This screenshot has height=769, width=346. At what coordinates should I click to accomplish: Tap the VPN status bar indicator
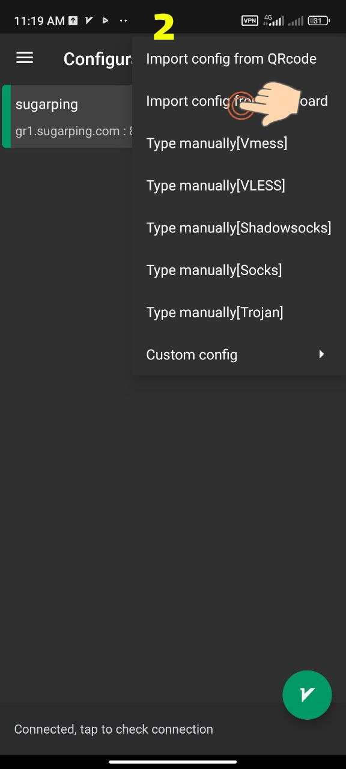[250, 20]
